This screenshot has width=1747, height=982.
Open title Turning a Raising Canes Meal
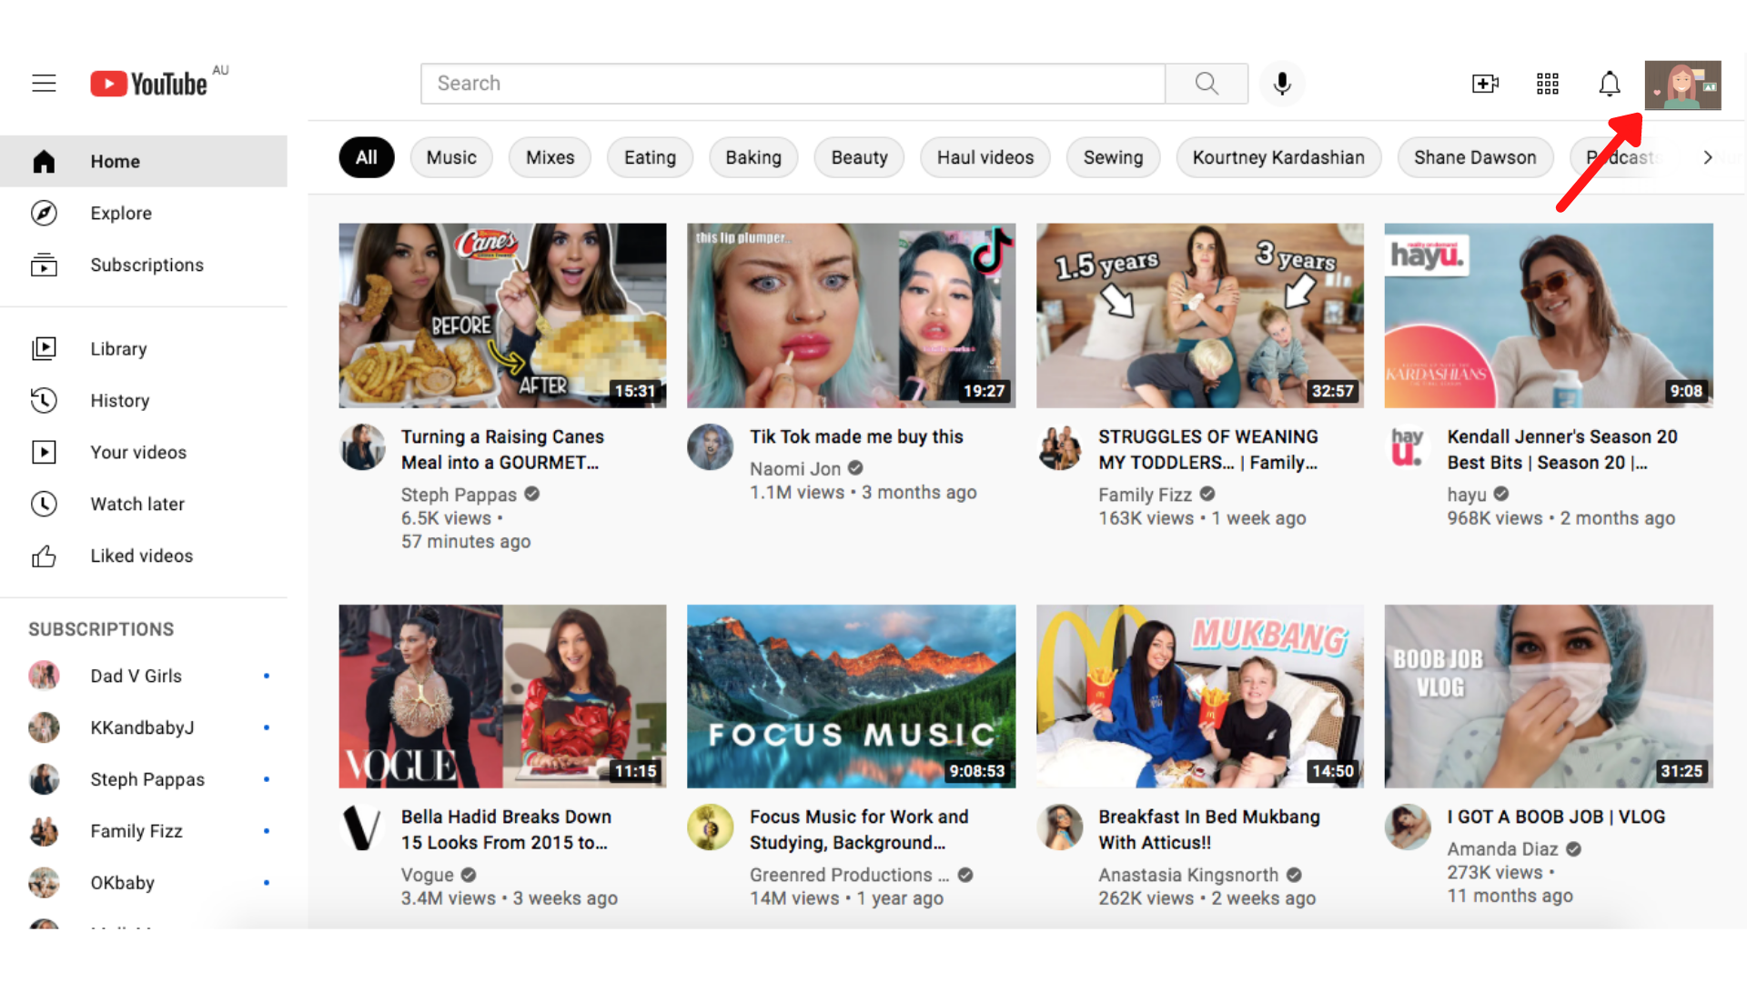pyautogui.click(x=502, y=450)
